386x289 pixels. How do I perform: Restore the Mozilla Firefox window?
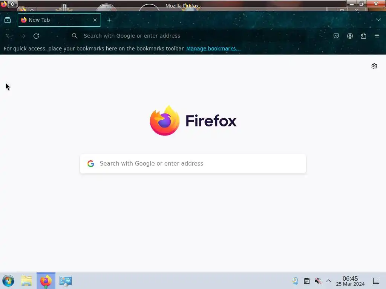pyautogui.click(x=361, y=4)
